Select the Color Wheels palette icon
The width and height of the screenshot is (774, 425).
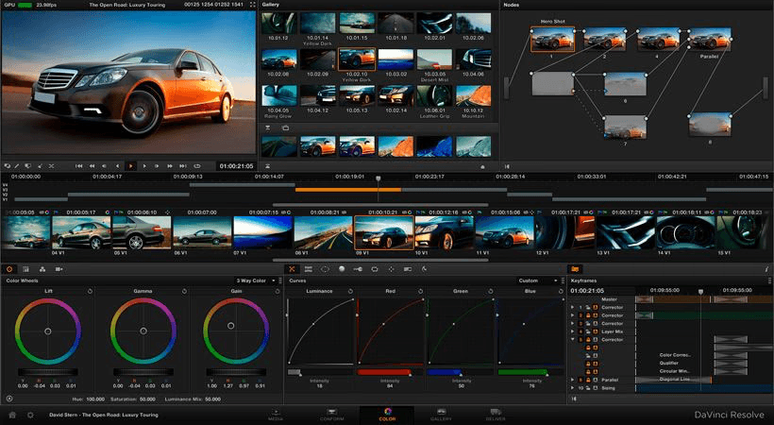(x=10, y=269)
